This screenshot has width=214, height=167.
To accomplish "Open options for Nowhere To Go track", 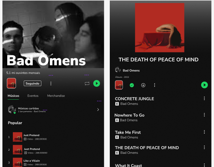I will 204,115.
